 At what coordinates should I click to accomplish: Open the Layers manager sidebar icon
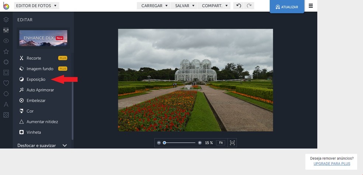(6, 19)
